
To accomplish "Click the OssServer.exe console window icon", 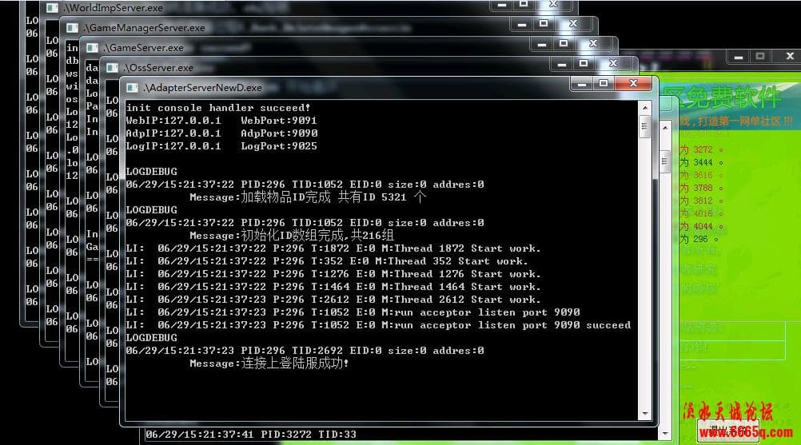I will [x=113, y=68].
